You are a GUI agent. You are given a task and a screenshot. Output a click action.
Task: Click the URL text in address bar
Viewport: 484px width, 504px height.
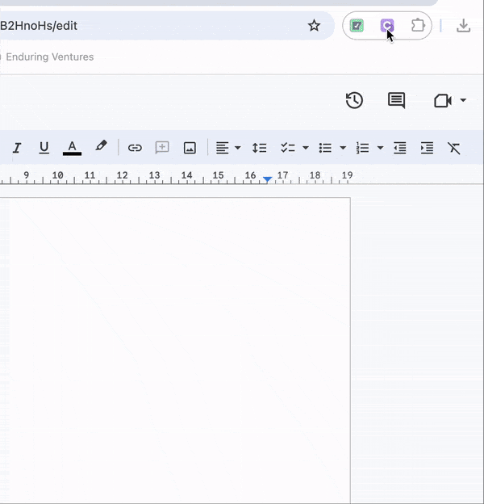(39, 26)
